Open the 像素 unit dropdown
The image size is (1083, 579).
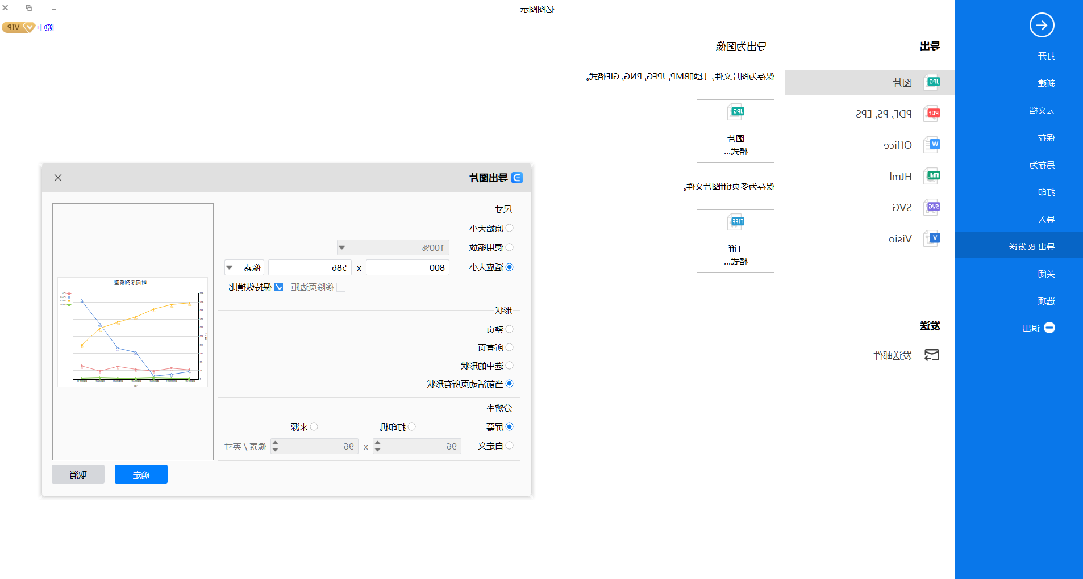click(244, 267)
